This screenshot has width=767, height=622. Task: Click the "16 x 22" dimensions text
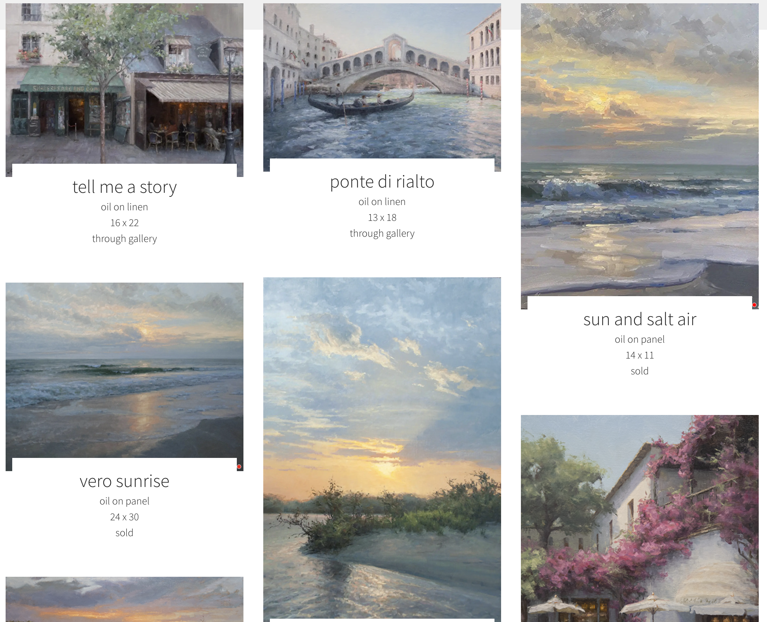click(x=125, y=223)
